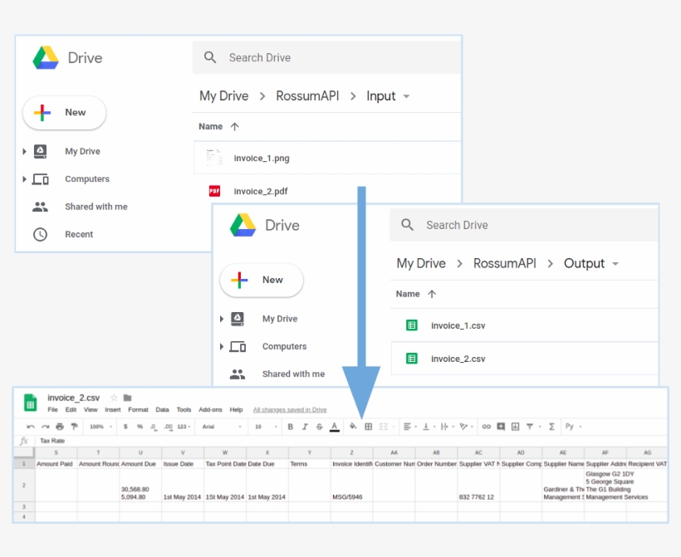Open the Tools menu in Sheets
681x557 pixels.
tap(184, 409)
